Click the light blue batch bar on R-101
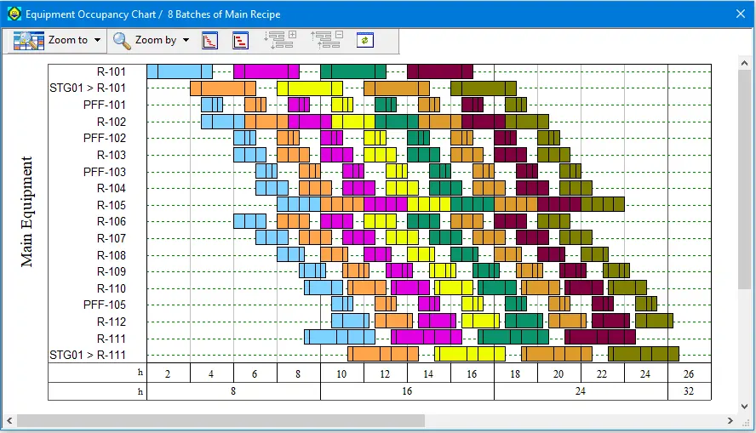 click(x=179, y=71)
